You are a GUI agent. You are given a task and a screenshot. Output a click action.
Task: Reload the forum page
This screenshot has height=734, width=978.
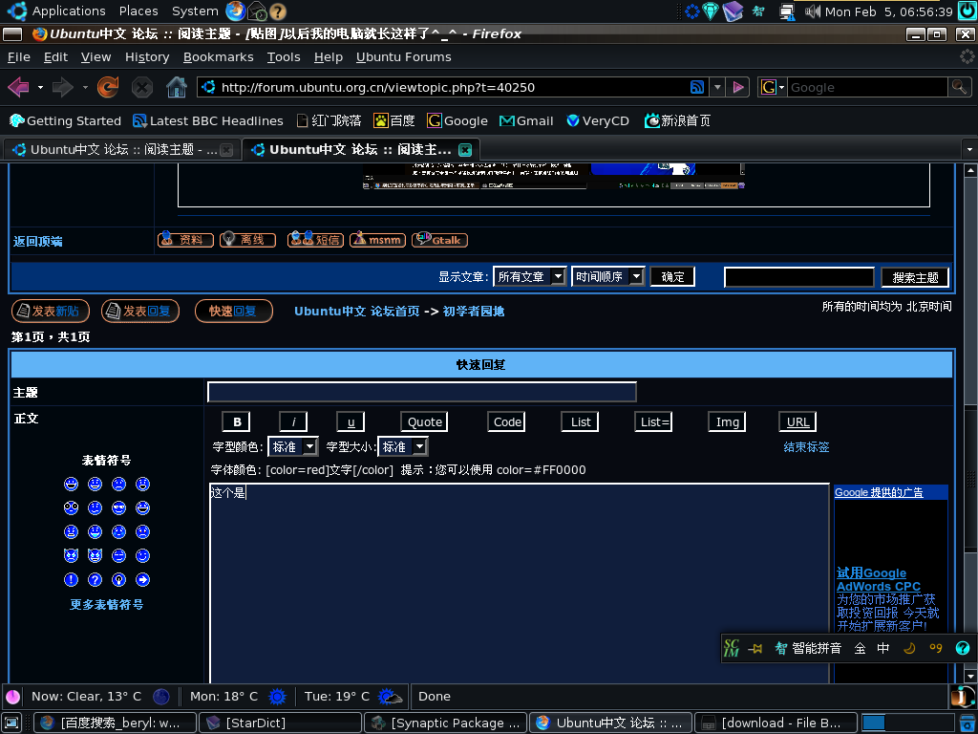click(x=108, y=87)
